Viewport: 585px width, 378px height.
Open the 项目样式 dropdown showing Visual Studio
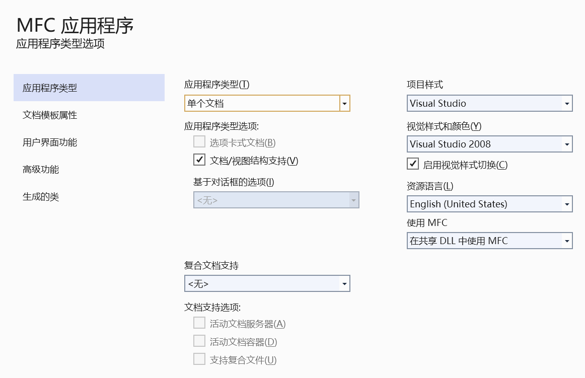coord(489,103)
